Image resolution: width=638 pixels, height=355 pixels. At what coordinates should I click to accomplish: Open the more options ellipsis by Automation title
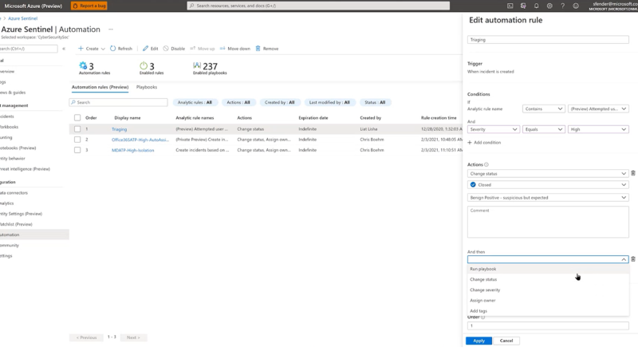[111, 30]
